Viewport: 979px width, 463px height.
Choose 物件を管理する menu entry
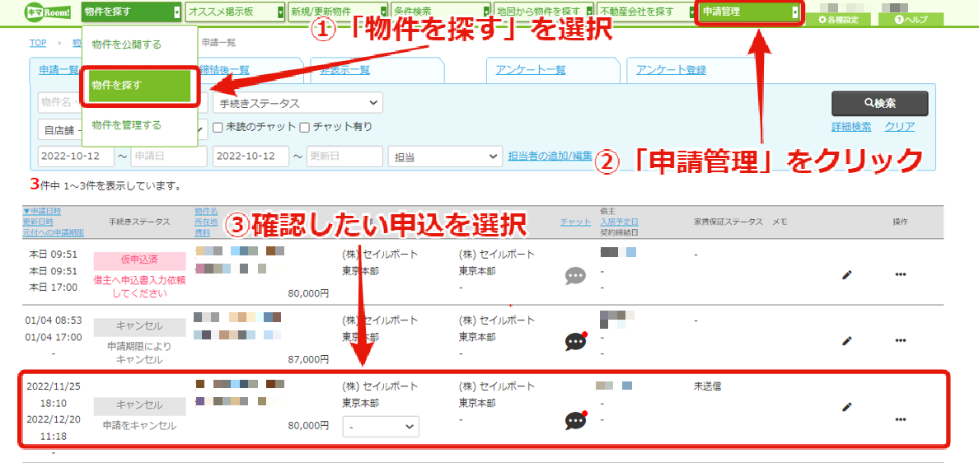(127, 125)
